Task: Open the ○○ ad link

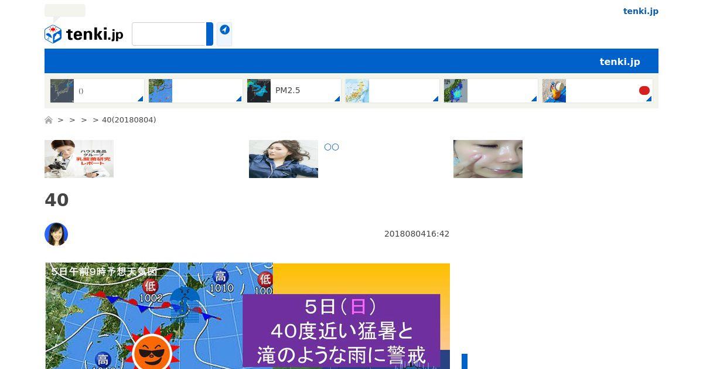Action: (332, 147)
